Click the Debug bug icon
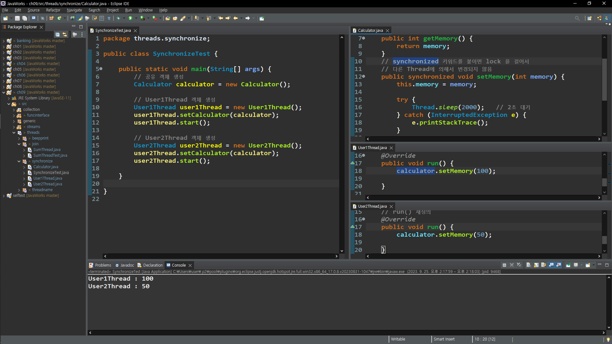This screenshot has height=344, width=612. [119, 18]
